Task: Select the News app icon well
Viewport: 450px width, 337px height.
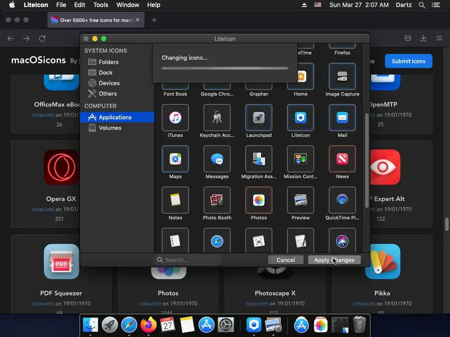Action: tap(342, 159)
